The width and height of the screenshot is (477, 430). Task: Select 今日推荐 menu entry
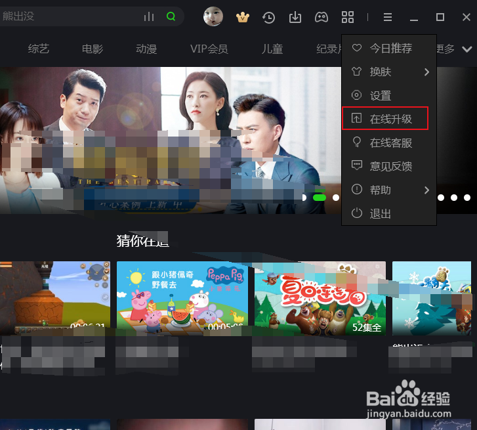pos(389,48)
